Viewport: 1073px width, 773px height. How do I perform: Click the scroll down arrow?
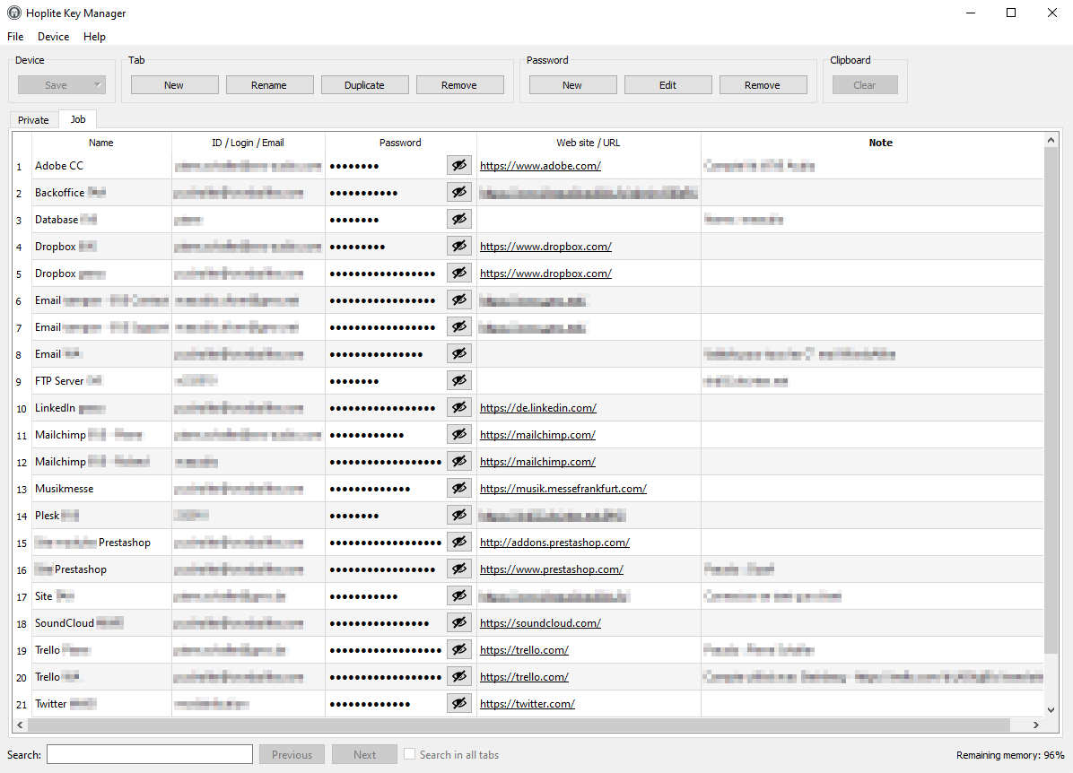coord(1051,710)
